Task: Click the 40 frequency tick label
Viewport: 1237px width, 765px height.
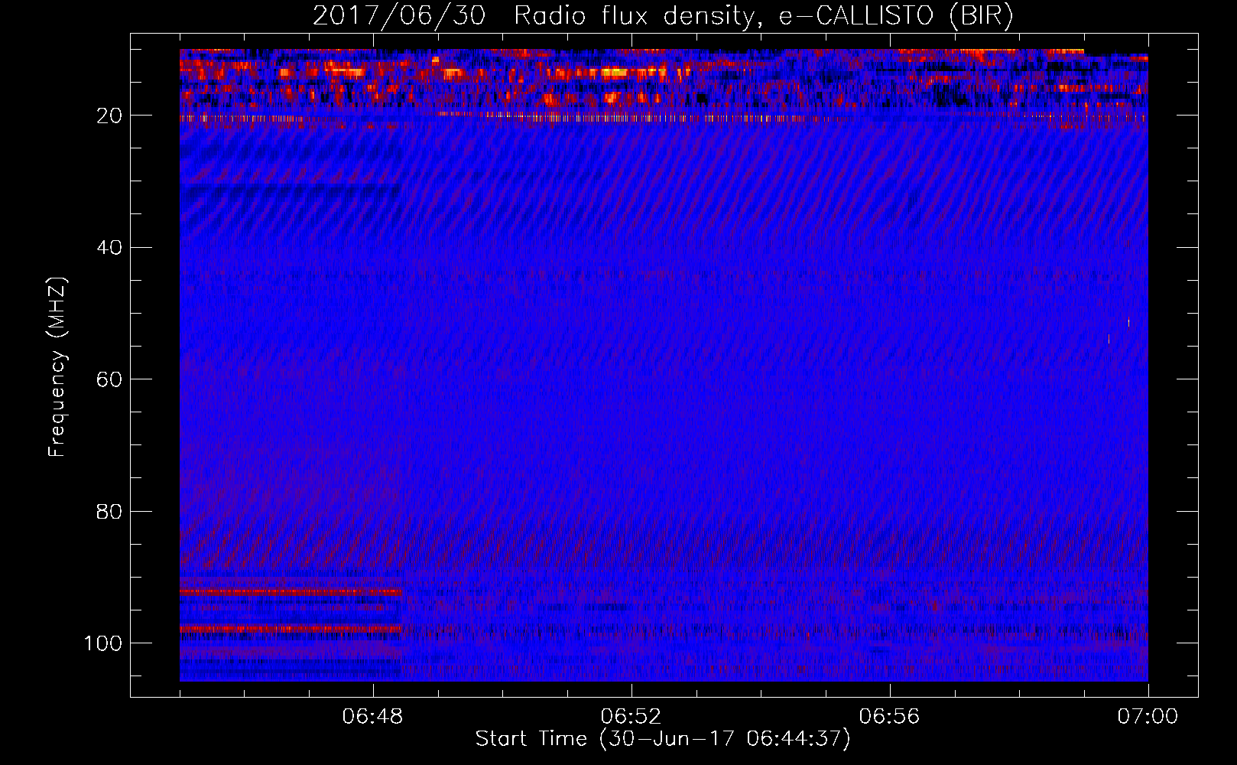Action: [x=110, y=248]
